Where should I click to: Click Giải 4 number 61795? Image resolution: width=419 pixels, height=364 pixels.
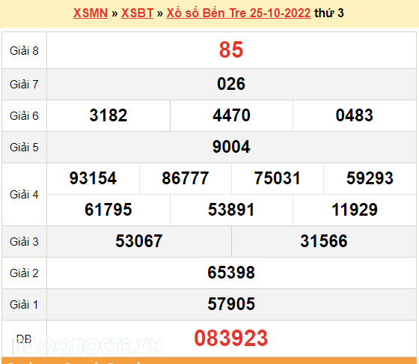(x=108, y=210)
